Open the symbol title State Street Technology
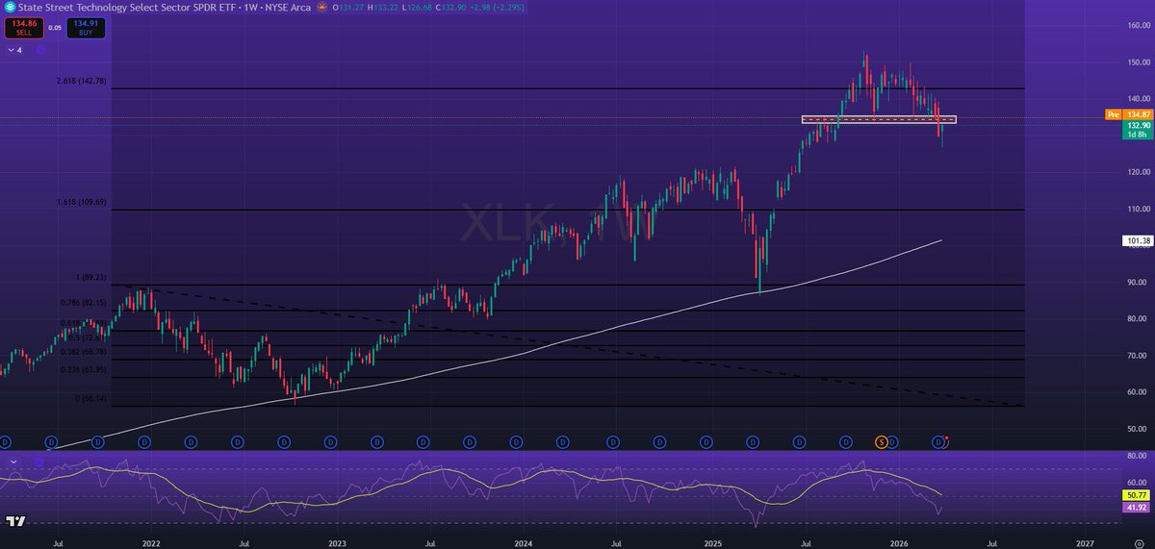The width and height of the screenshot is (1155, 549). pyautogui.click(x=128, y=8)
